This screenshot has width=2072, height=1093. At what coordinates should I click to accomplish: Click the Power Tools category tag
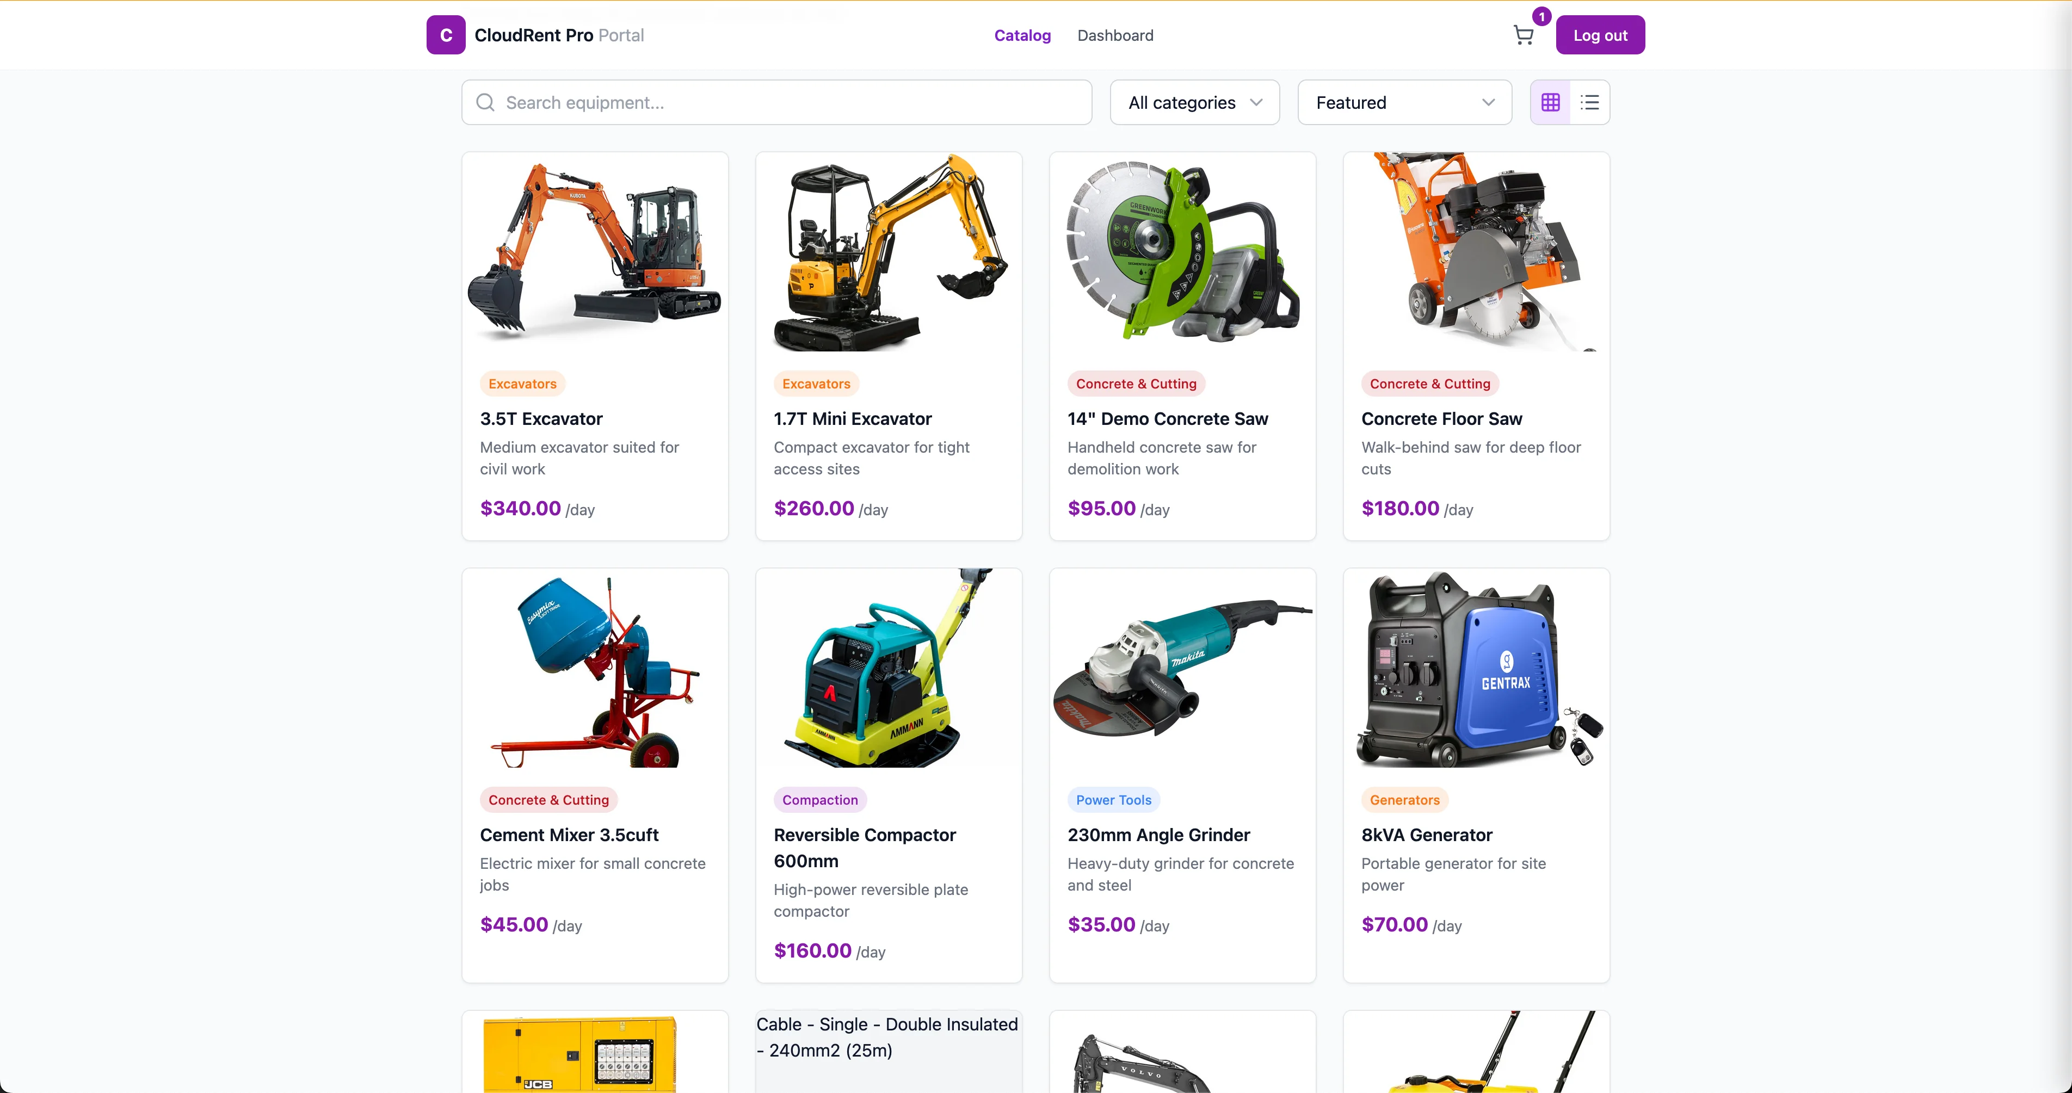1113,799
